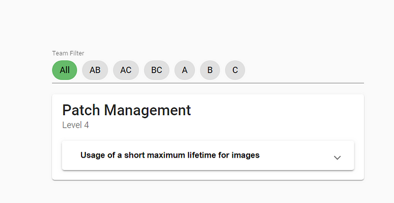Select the AC team filter chip
Viewport: 394px width, 203px height.
pos(126,70)
